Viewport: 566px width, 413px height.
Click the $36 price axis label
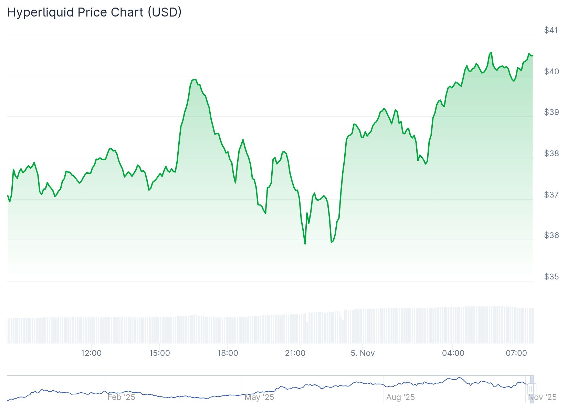(551, 235)
